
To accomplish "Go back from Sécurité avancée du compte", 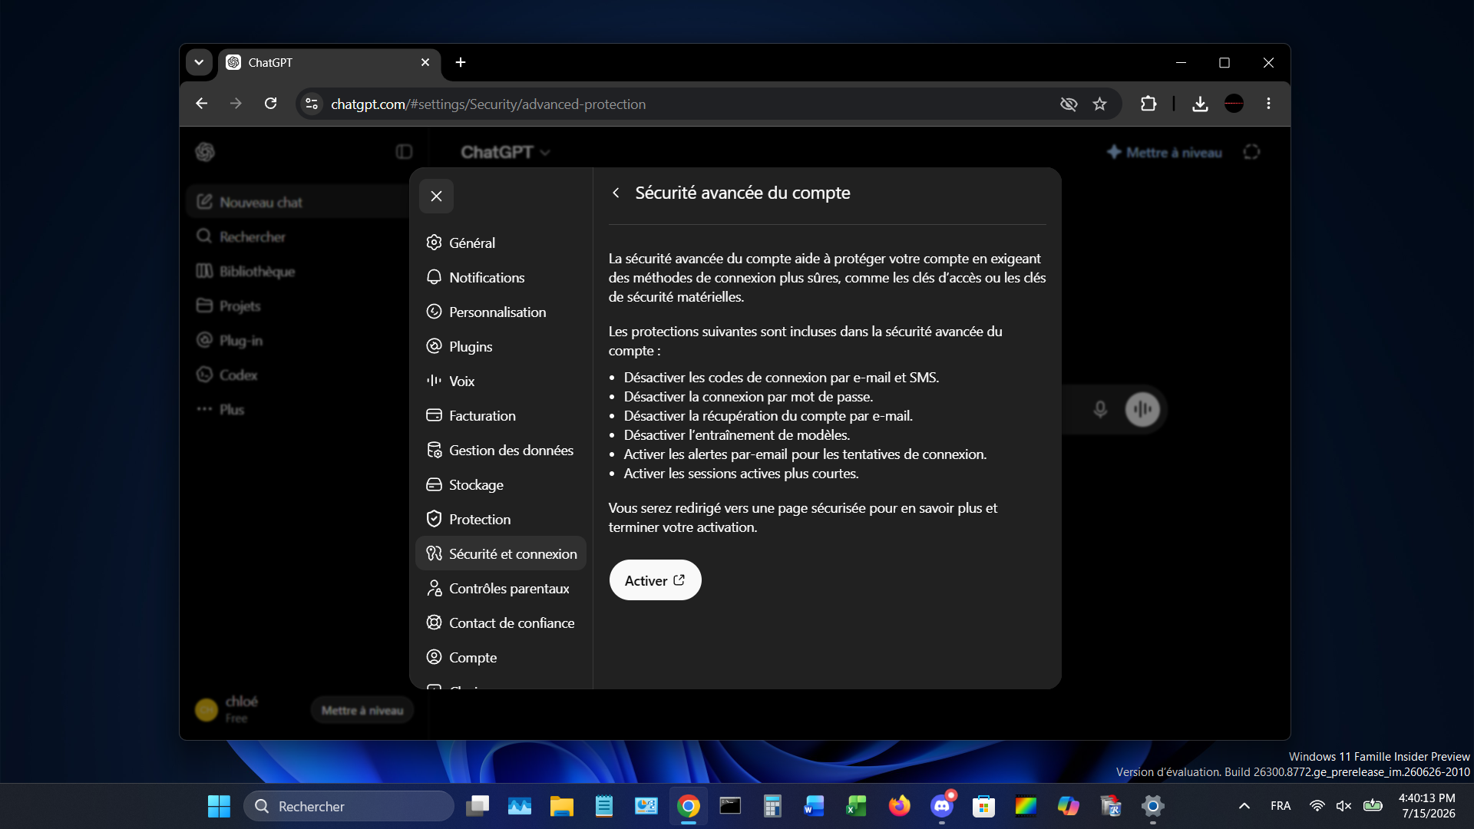I will click(x=616, y=193).
